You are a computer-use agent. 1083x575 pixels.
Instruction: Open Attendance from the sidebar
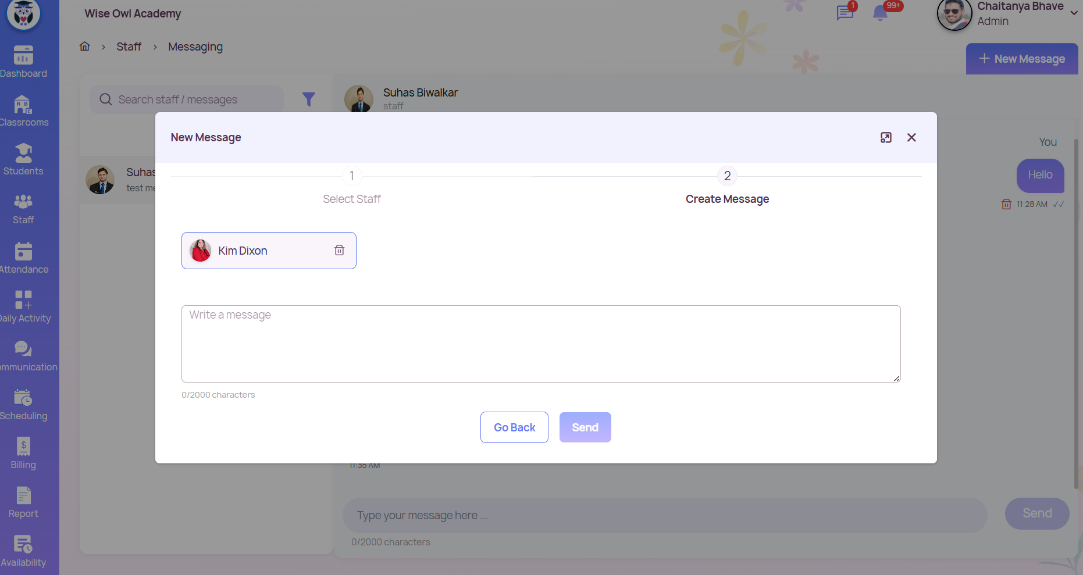pos(23,258)
